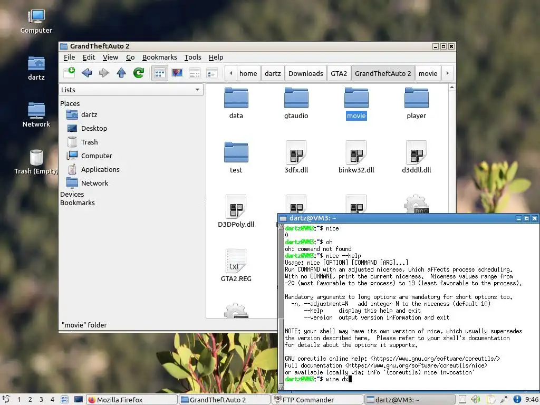This screenshot has height=405, width=540.
Task: Reload folder with the green refresh icon
Action: [139, 73]
